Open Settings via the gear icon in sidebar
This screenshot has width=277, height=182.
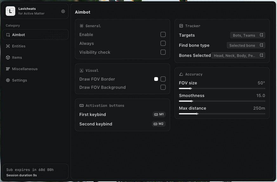(8, 80)
